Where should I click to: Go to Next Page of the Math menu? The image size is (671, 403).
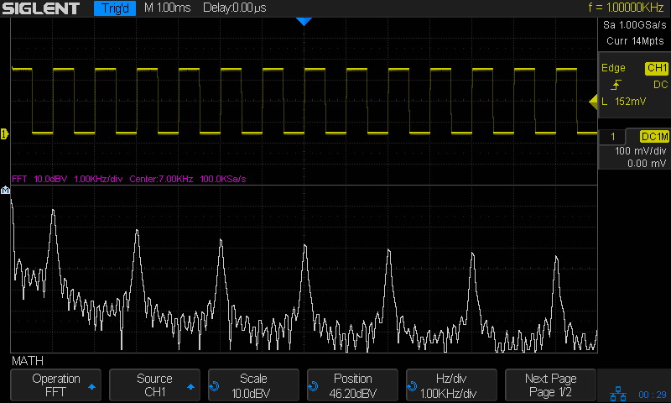[x=551, y=385]
